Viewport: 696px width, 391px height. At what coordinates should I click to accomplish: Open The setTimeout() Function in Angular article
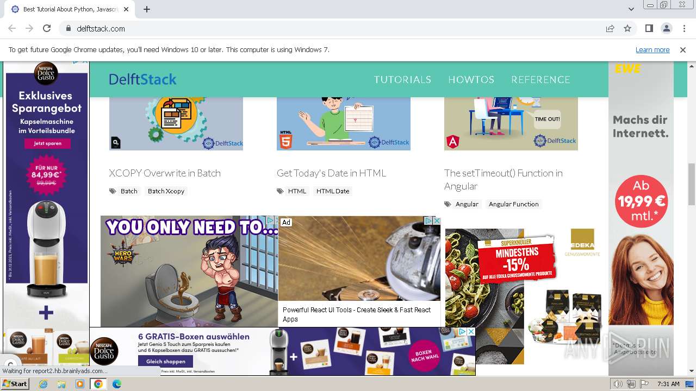504,180
